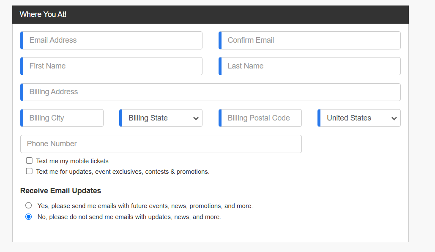Enable Text me my mobile tickets
435x252 pixels.
coord(29,161)
